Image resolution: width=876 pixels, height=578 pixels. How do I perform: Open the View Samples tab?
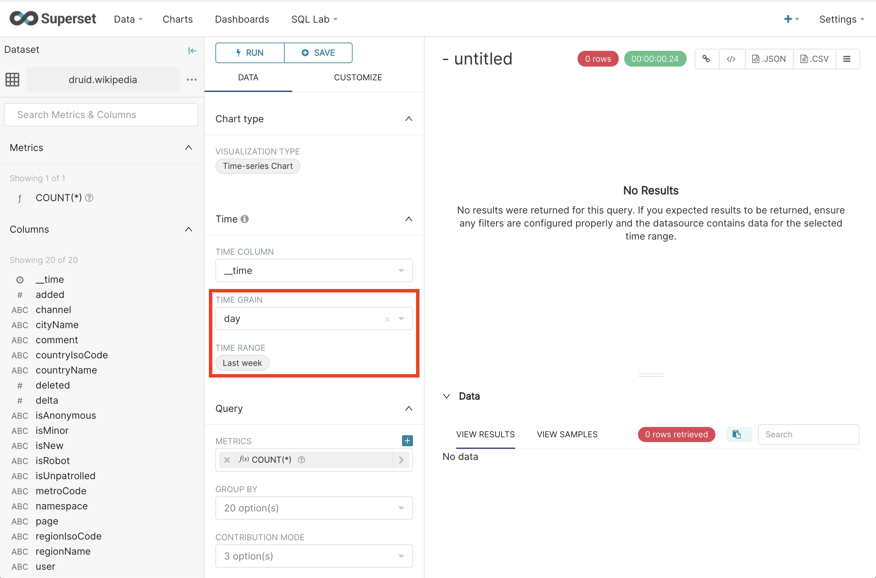pyautogui.click(x=567, y=434)
